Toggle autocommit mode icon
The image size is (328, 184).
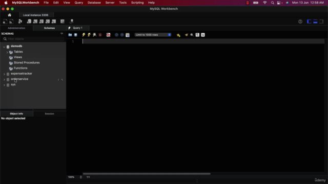tap(128, 35)
